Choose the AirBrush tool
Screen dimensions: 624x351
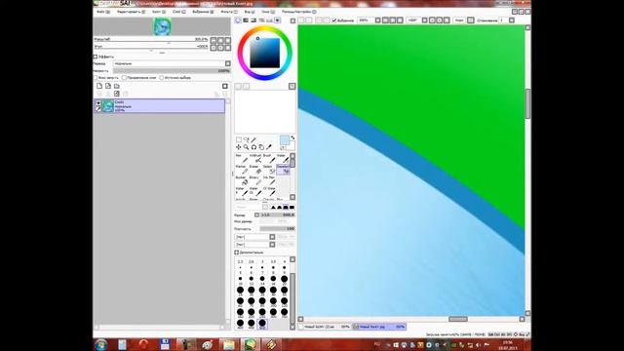255,158
